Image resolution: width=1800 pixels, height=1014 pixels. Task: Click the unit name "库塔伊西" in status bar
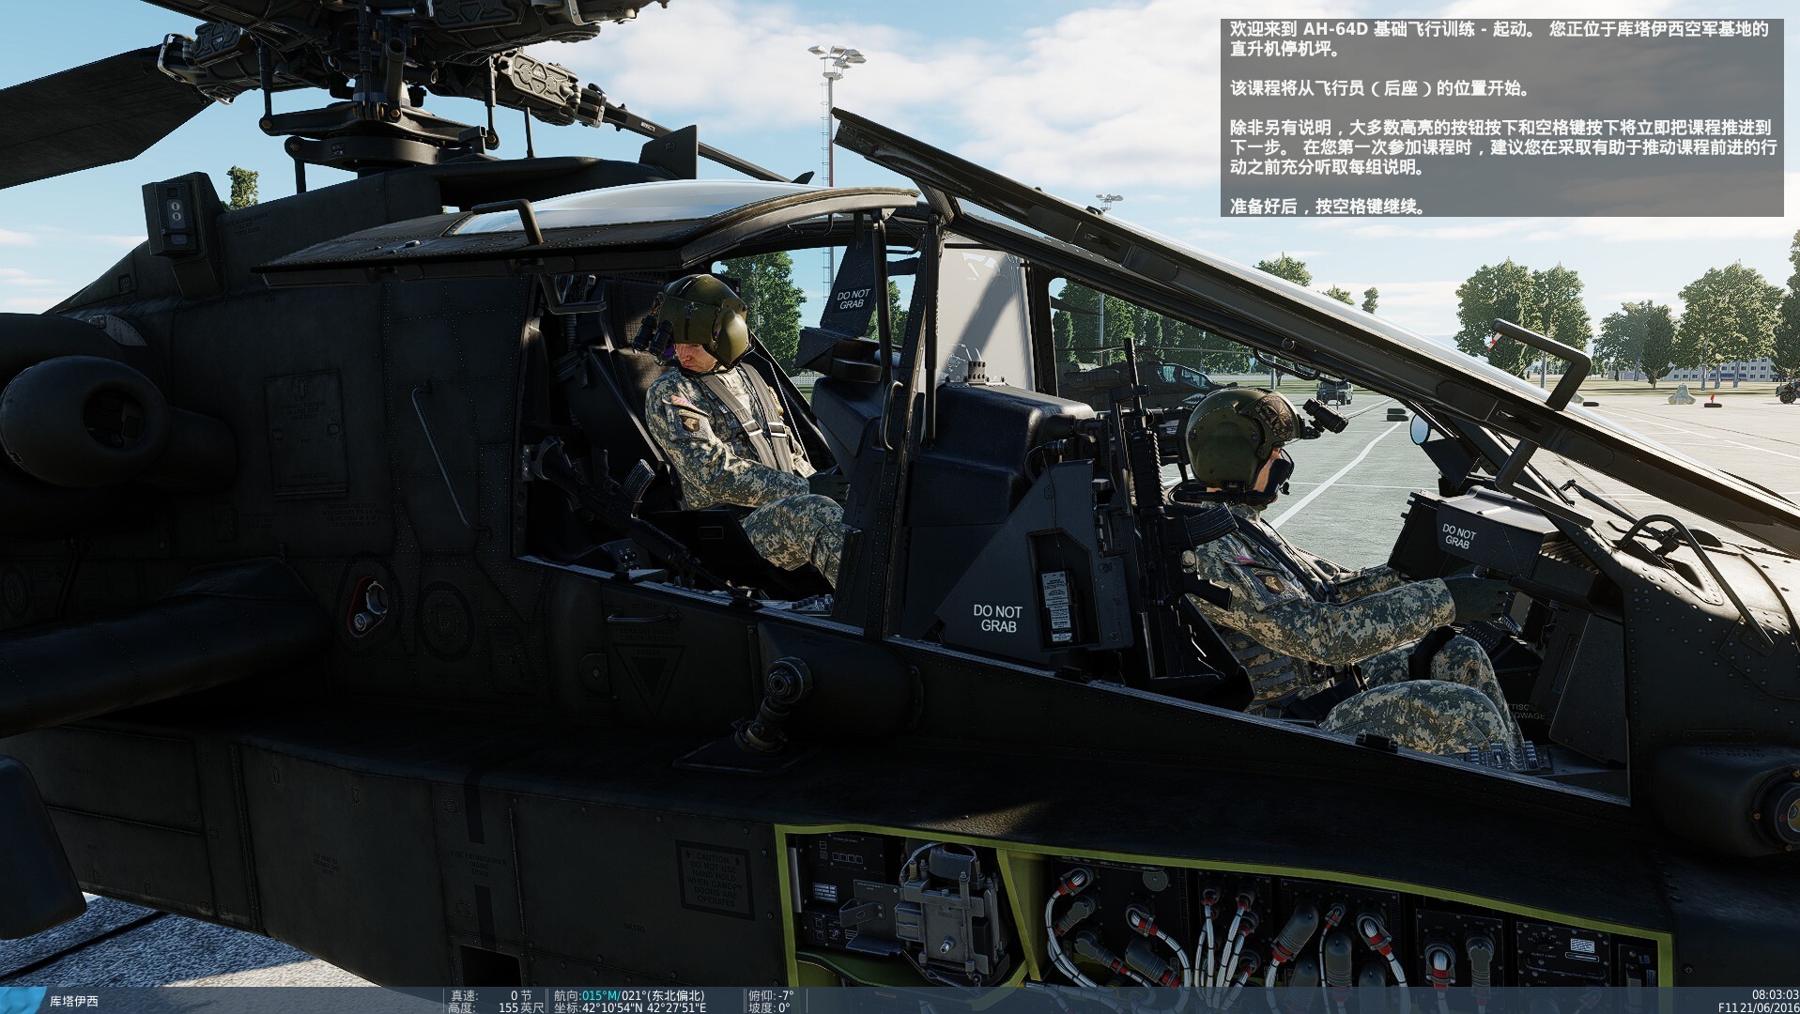pyautogui.click(x=73, y=1001)
